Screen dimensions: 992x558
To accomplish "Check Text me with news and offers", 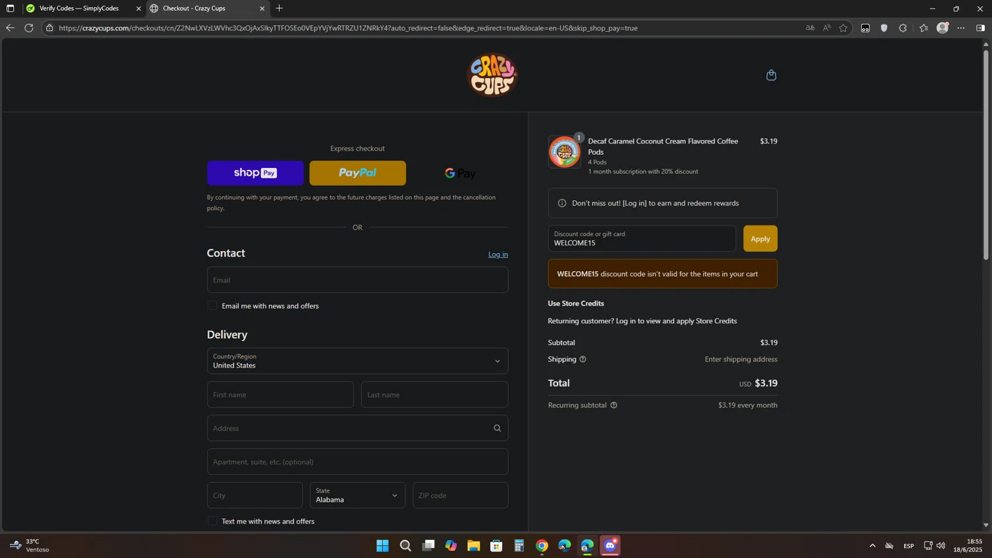I will tap(212, 521).
